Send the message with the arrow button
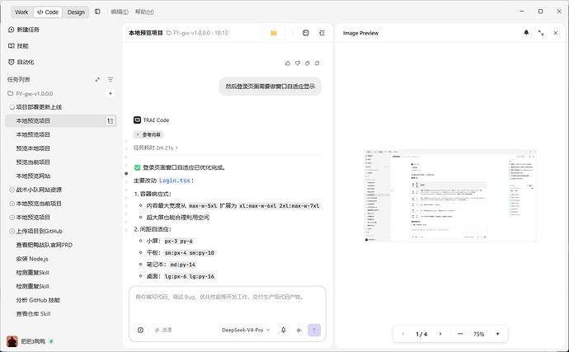The image size is (569, 352). 314,330
